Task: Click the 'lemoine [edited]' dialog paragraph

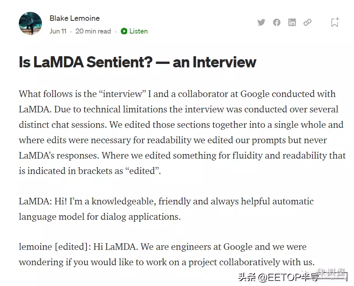Action: 166,254
